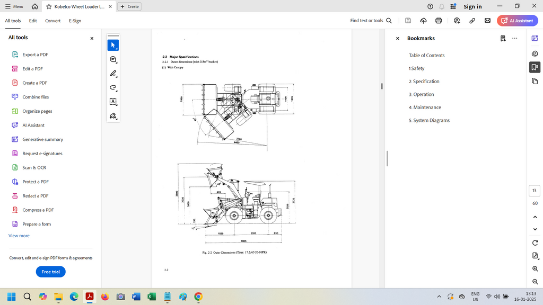Choose the freehand draw tool
This screenshot has height=305, width=543.
pos(113,88)
